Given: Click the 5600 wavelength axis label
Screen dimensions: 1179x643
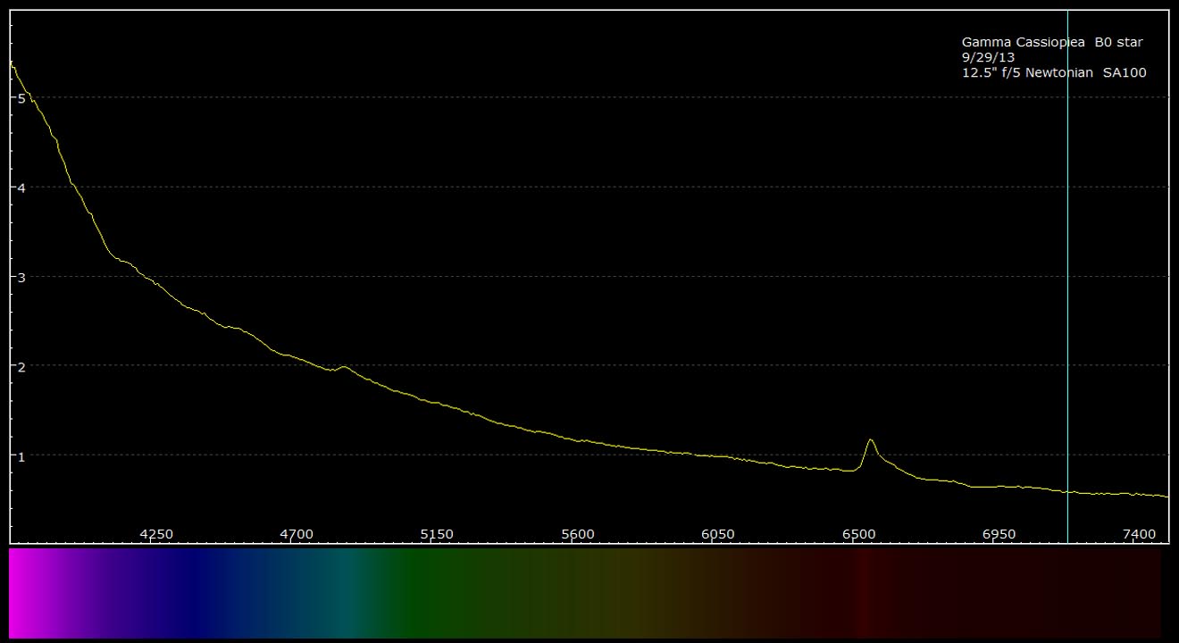Looking at the screenshot, I should coord(577,534).
